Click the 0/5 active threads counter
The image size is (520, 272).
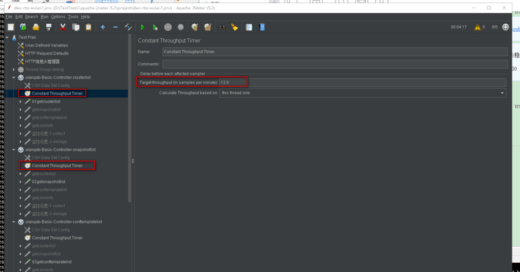[495, 27]
